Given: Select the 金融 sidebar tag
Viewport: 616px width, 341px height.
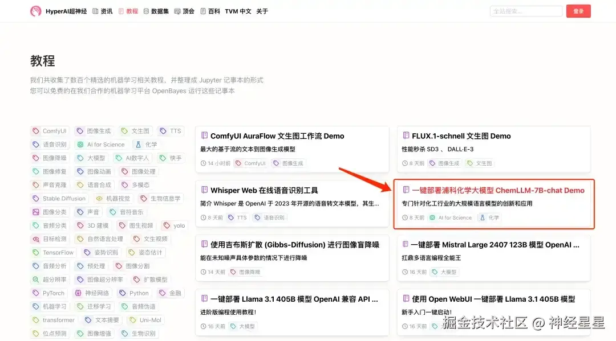Looking at the screenshot, I should point(170,293).
